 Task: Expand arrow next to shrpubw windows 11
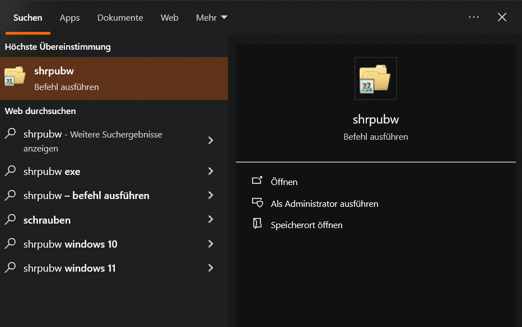[211, 268]
